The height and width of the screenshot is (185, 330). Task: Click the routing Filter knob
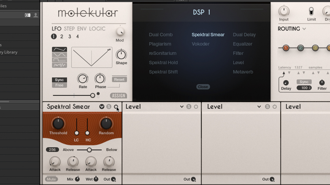[322, 82]
